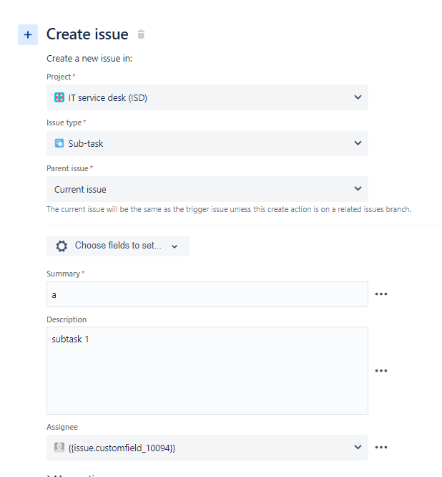Open the 'Choose fields to set...' menu

pyautogui.click(x=118, y=246)
